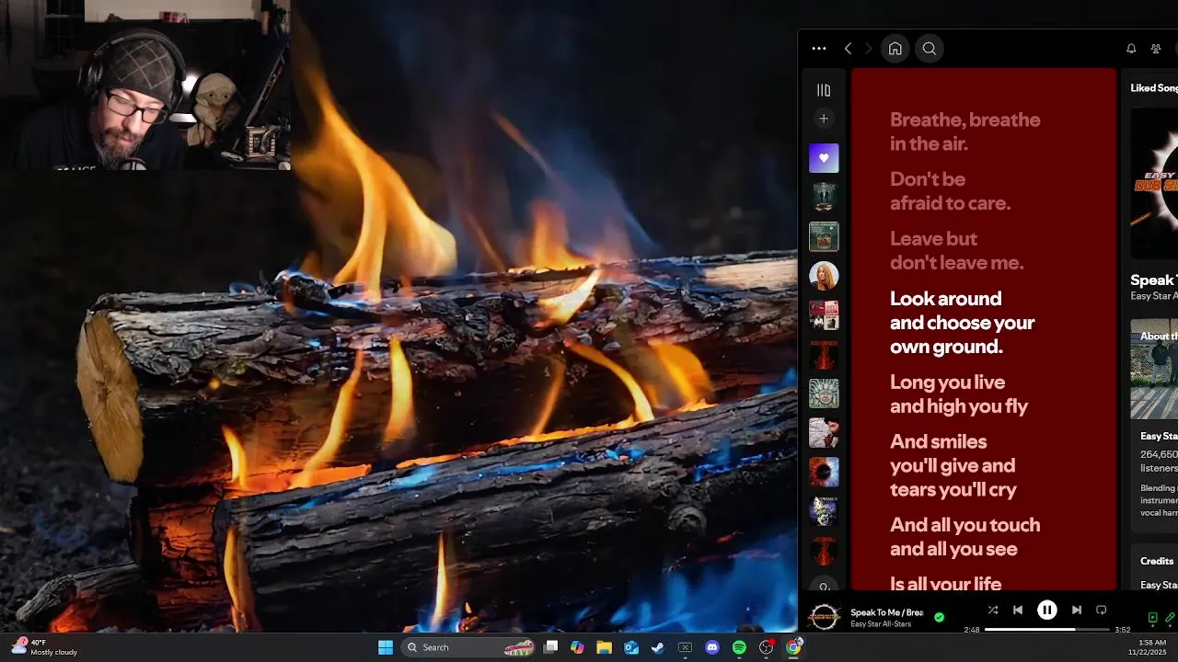
Task: Toggle shuffle playback
Action: (993, 610)
